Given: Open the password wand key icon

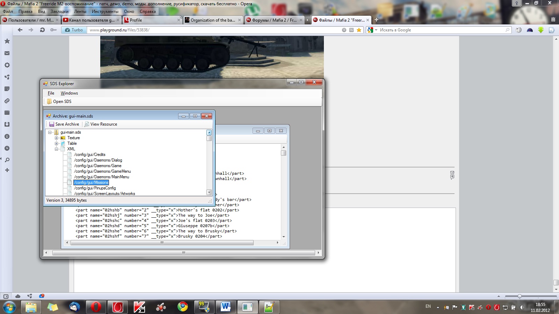Looking at the screenshot, I should tap(53, 30).
